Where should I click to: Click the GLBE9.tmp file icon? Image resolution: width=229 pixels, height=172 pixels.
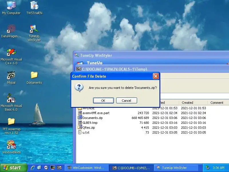click(80, 123)
